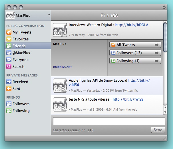
Task: Open Search in the sidebar
Action: coord(28,66)
